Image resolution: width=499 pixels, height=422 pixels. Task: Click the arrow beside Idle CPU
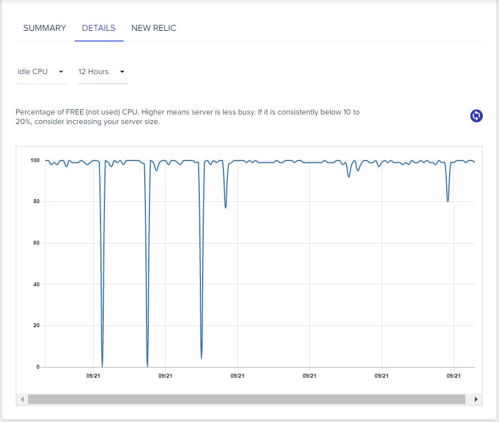click(x=61, y=72)
